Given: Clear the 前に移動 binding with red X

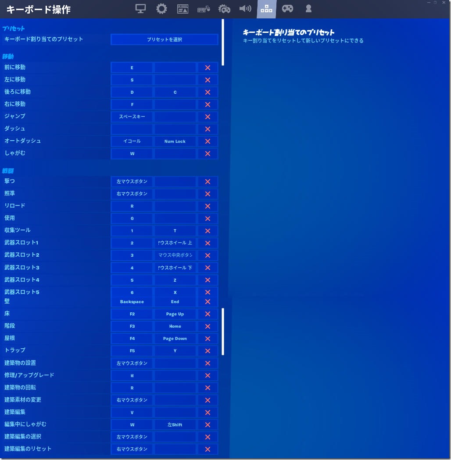Looking at the screenshot, I should pyautogui.click(x=208, y=68).
